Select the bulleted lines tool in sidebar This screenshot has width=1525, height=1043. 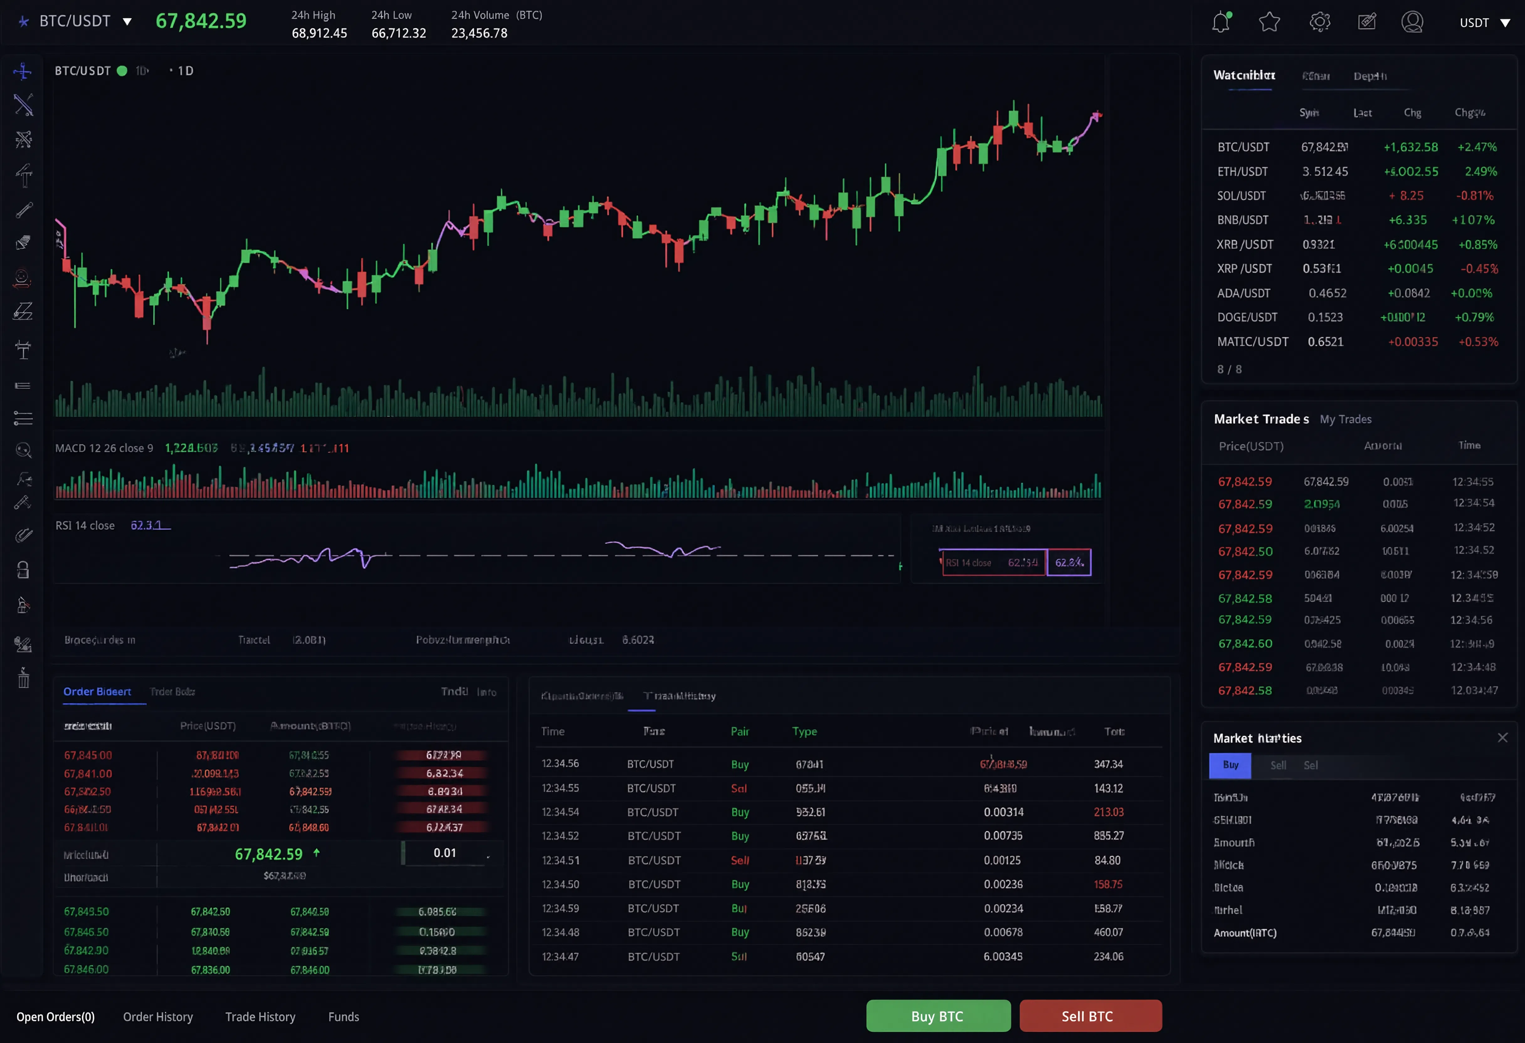[x=23, y=418]
